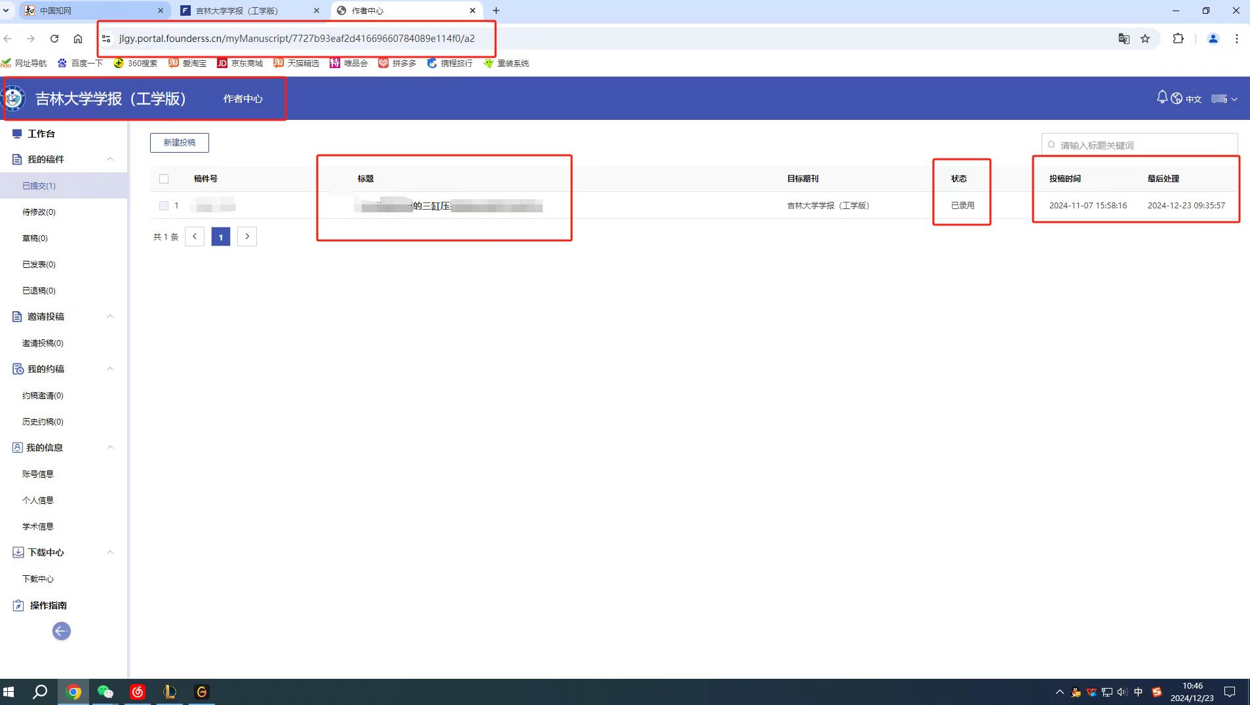Image resolution: width=1250 pixels, height=705 pixels.
Task: Open 账号信息 item
Action: pos(38,474)
